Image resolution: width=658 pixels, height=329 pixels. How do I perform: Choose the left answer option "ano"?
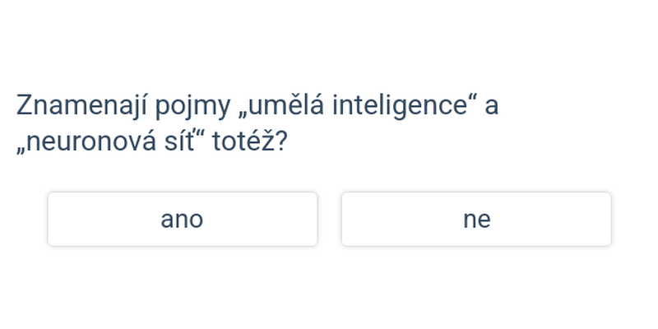click(182, 219)
